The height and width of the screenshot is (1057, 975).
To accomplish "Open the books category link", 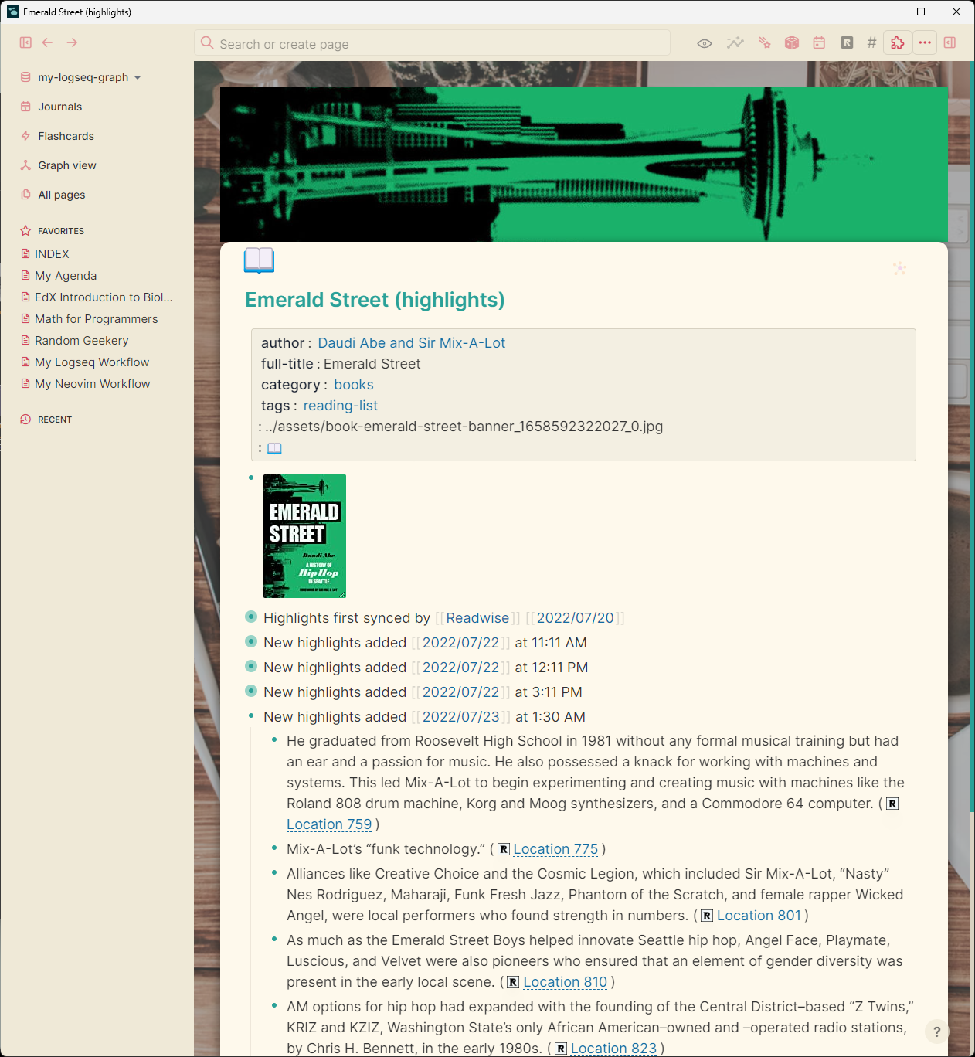I will 353,385.
